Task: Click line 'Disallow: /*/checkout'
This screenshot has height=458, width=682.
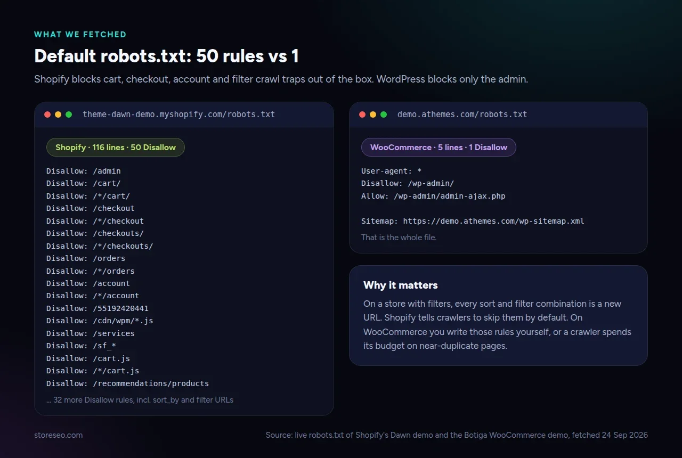Action: pos(95,221)
